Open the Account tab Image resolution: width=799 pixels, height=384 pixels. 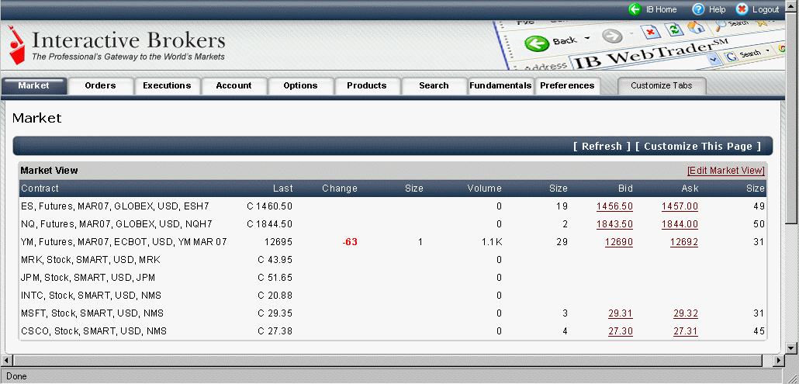234,85
